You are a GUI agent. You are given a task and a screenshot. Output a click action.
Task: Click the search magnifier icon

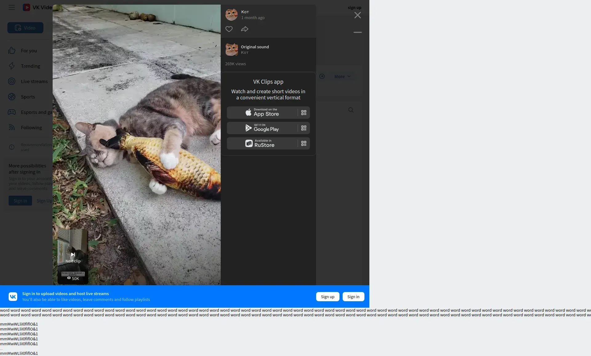(351, 110)
